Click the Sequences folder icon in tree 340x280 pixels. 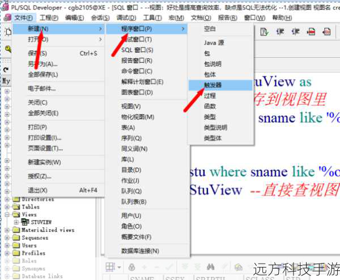pos(16,238)
